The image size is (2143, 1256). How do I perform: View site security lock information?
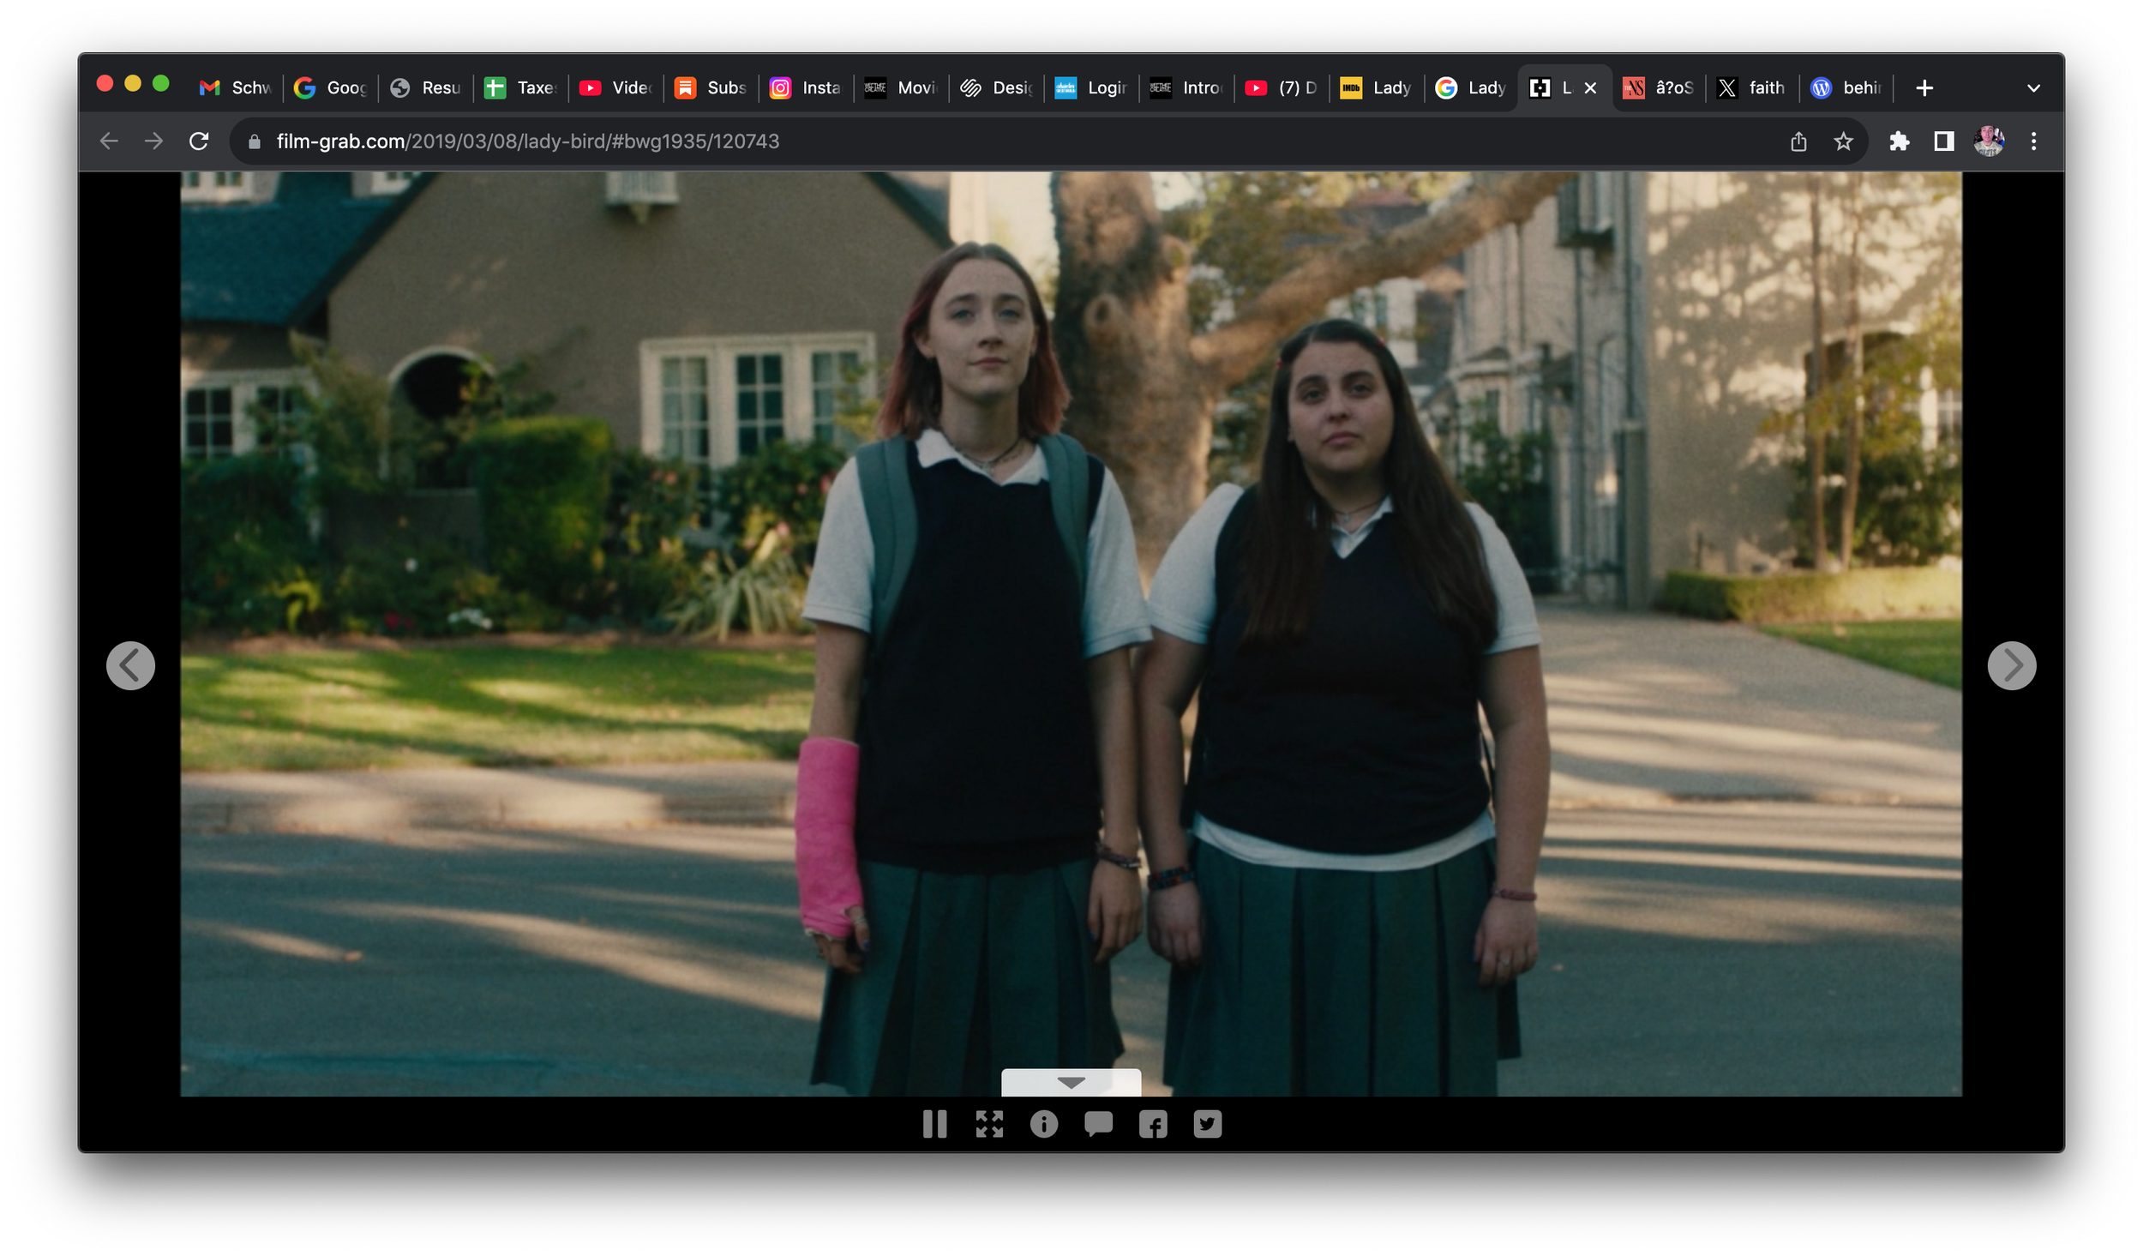pyautogui.click(x=255, y=141)
